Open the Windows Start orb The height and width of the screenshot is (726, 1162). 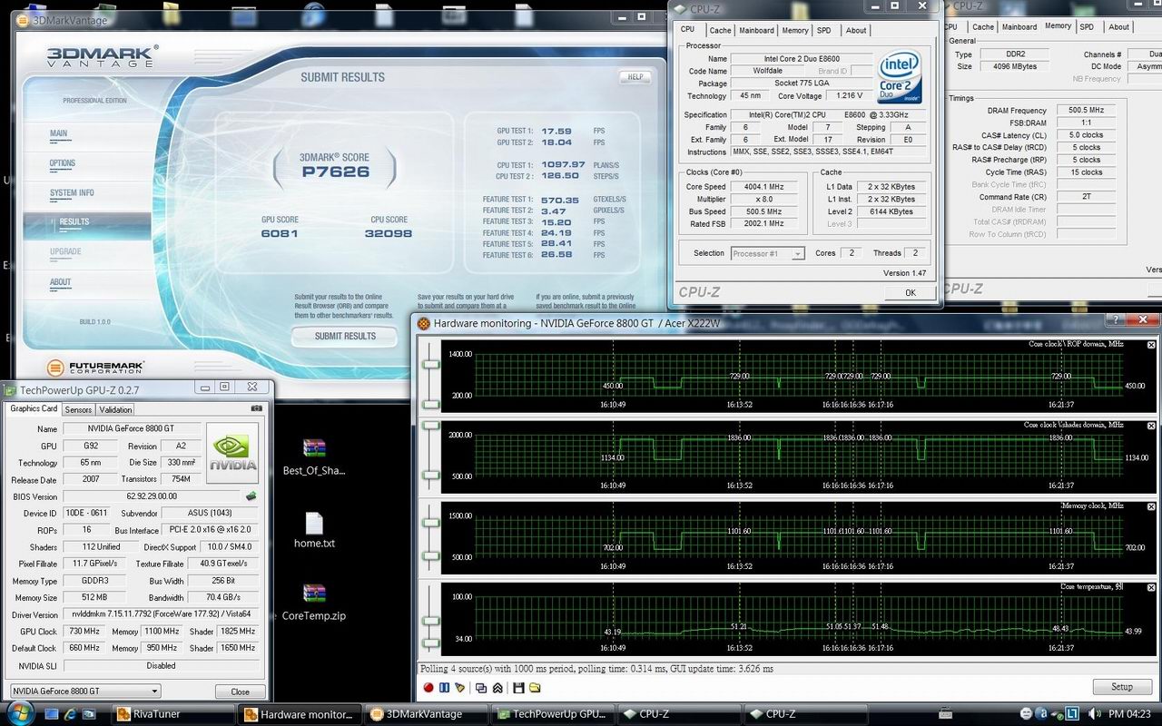tap(18, 712)
